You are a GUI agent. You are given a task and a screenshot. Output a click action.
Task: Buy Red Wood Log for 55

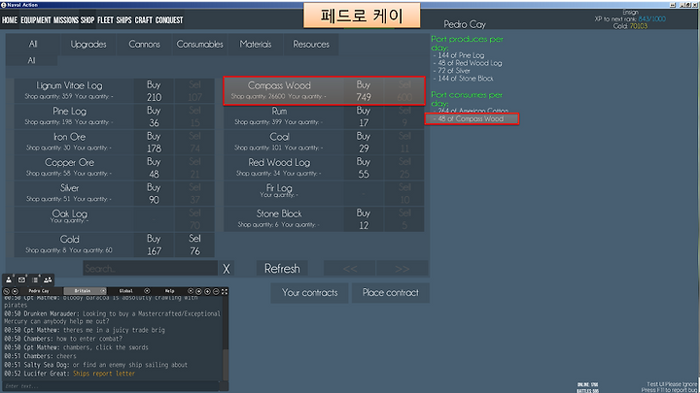(364, 168)
